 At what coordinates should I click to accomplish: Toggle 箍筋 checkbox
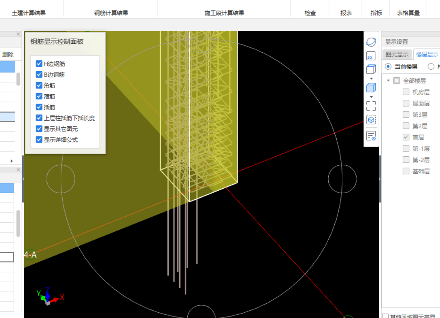39,96
